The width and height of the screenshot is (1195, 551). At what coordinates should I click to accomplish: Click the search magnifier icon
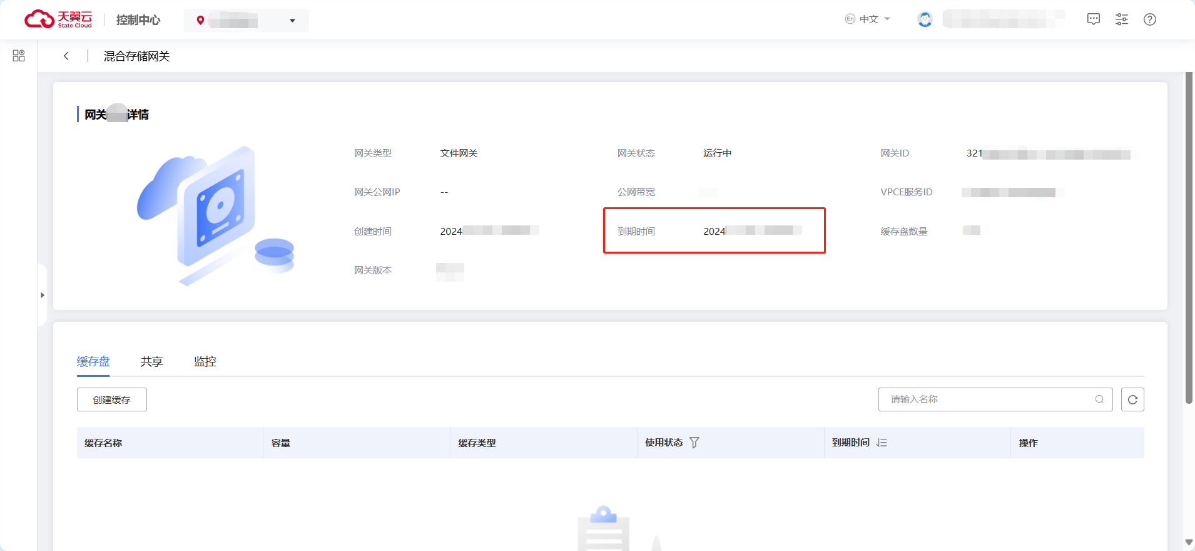point(1099,399)
